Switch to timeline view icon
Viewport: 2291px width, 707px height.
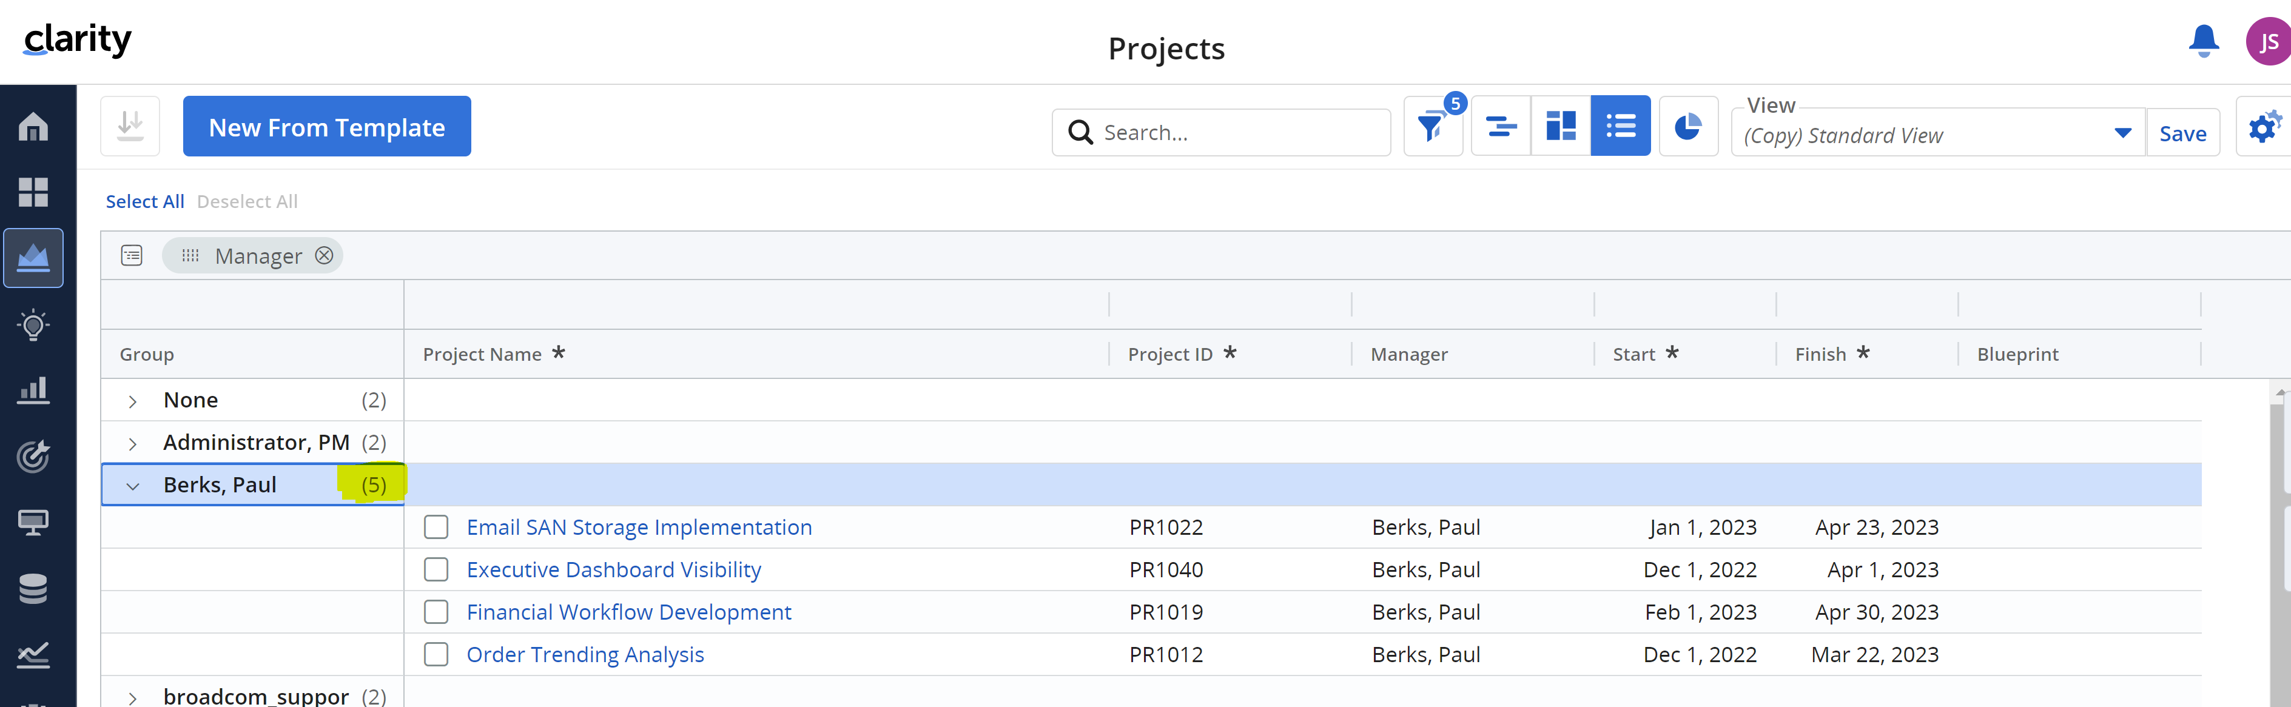click(1501, 127)
